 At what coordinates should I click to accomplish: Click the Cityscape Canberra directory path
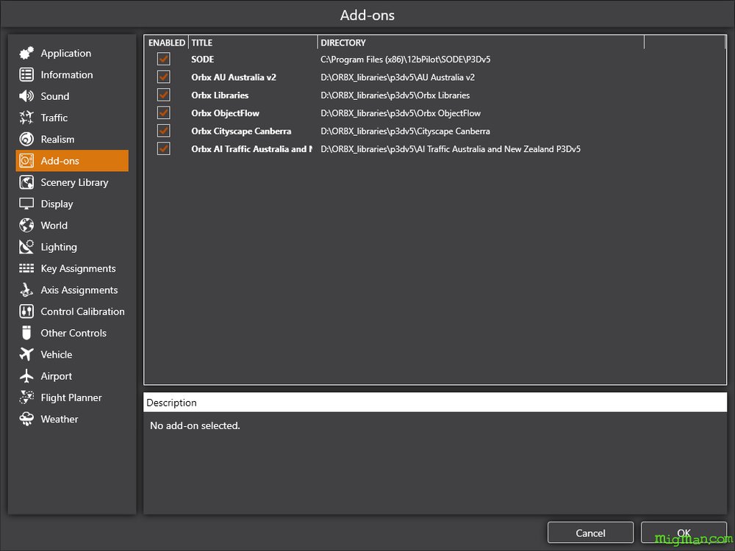[x=406, y=132]
